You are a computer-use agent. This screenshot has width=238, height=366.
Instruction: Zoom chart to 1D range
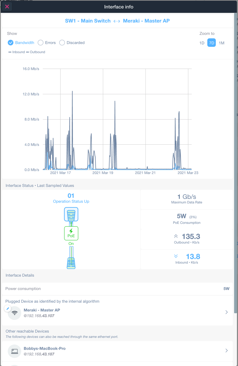tap(202, 43)
